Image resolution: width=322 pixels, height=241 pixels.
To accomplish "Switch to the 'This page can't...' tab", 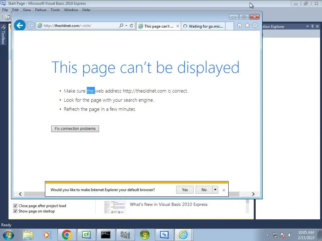I will pos(158,26).
